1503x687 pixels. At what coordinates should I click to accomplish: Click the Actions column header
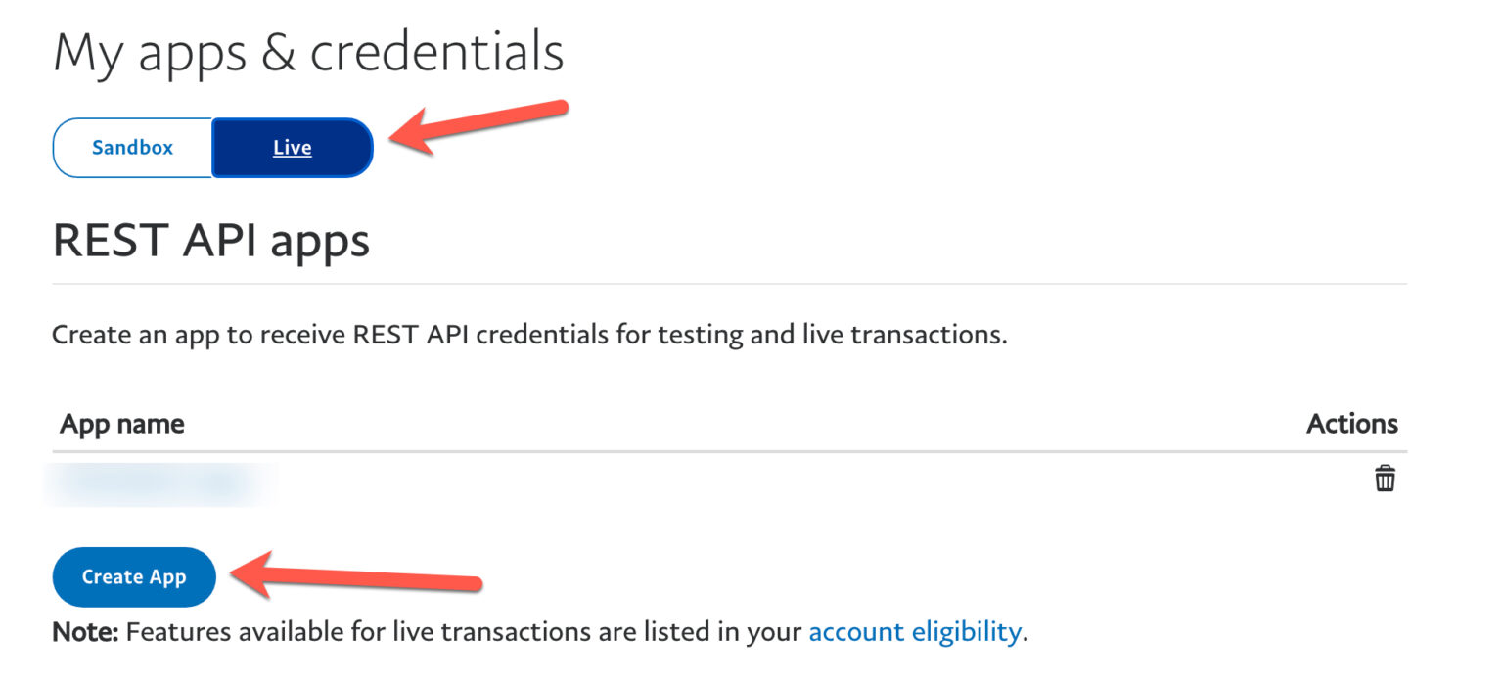coord(1351,424)
